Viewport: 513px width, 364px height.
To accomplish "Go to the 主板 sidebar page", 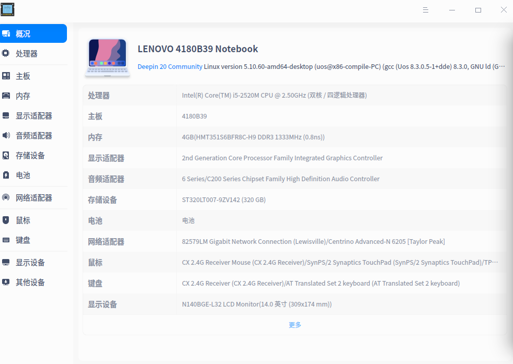I will [x=33, y=76].
